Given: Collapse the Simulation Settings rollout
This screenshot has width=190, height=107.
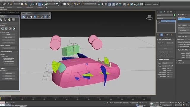Looking at the screenshot, I should pyautogui.click(x=7, y=52).
